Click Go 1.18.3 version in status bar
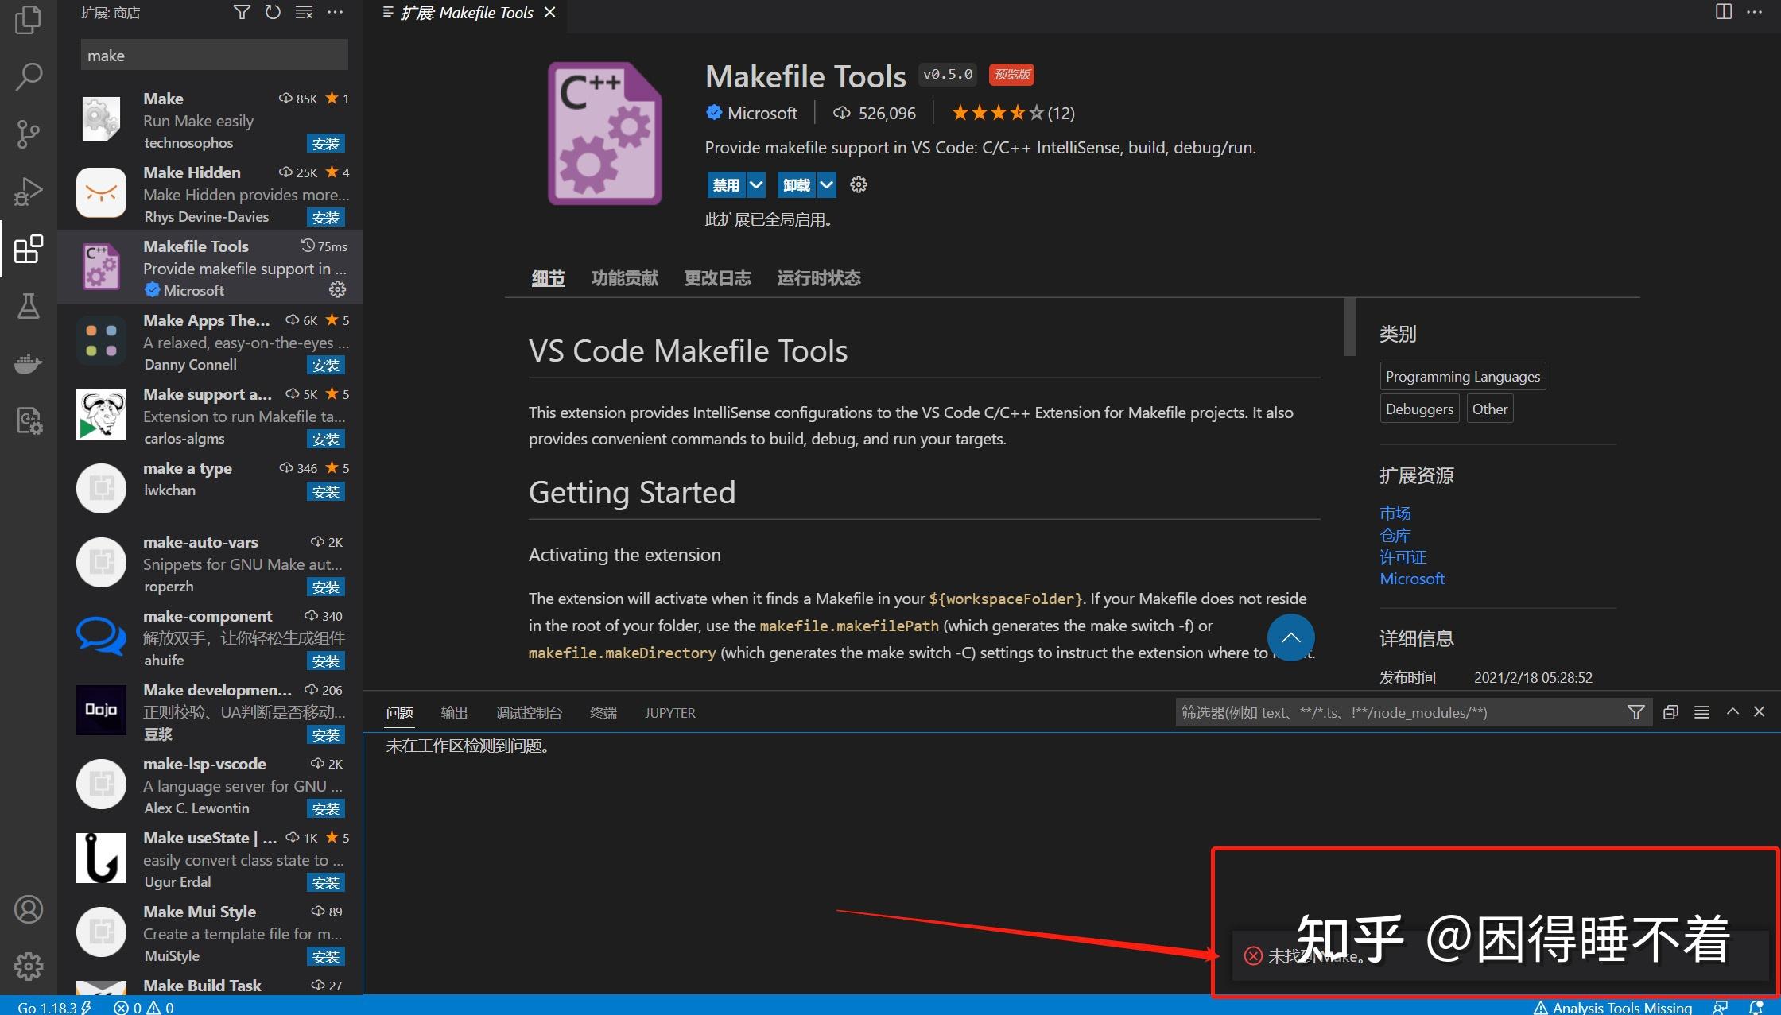Viewport: 1781px width, 1015px height. tap(54, 1007)
